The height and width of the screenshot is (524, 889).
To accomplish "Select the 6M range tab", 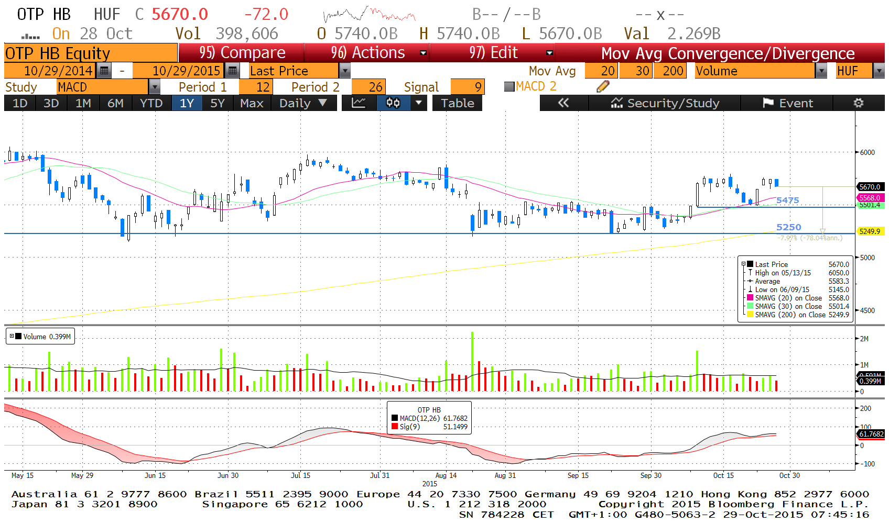I will [115, 103].
